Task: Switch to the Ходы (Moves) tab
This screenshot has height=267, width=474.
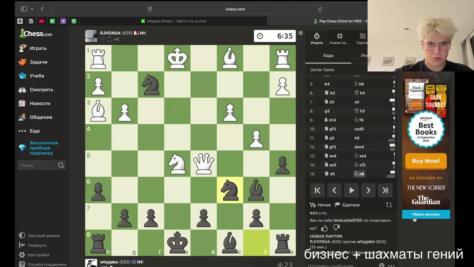Action: pyautogui.click(x=328, y=55)
